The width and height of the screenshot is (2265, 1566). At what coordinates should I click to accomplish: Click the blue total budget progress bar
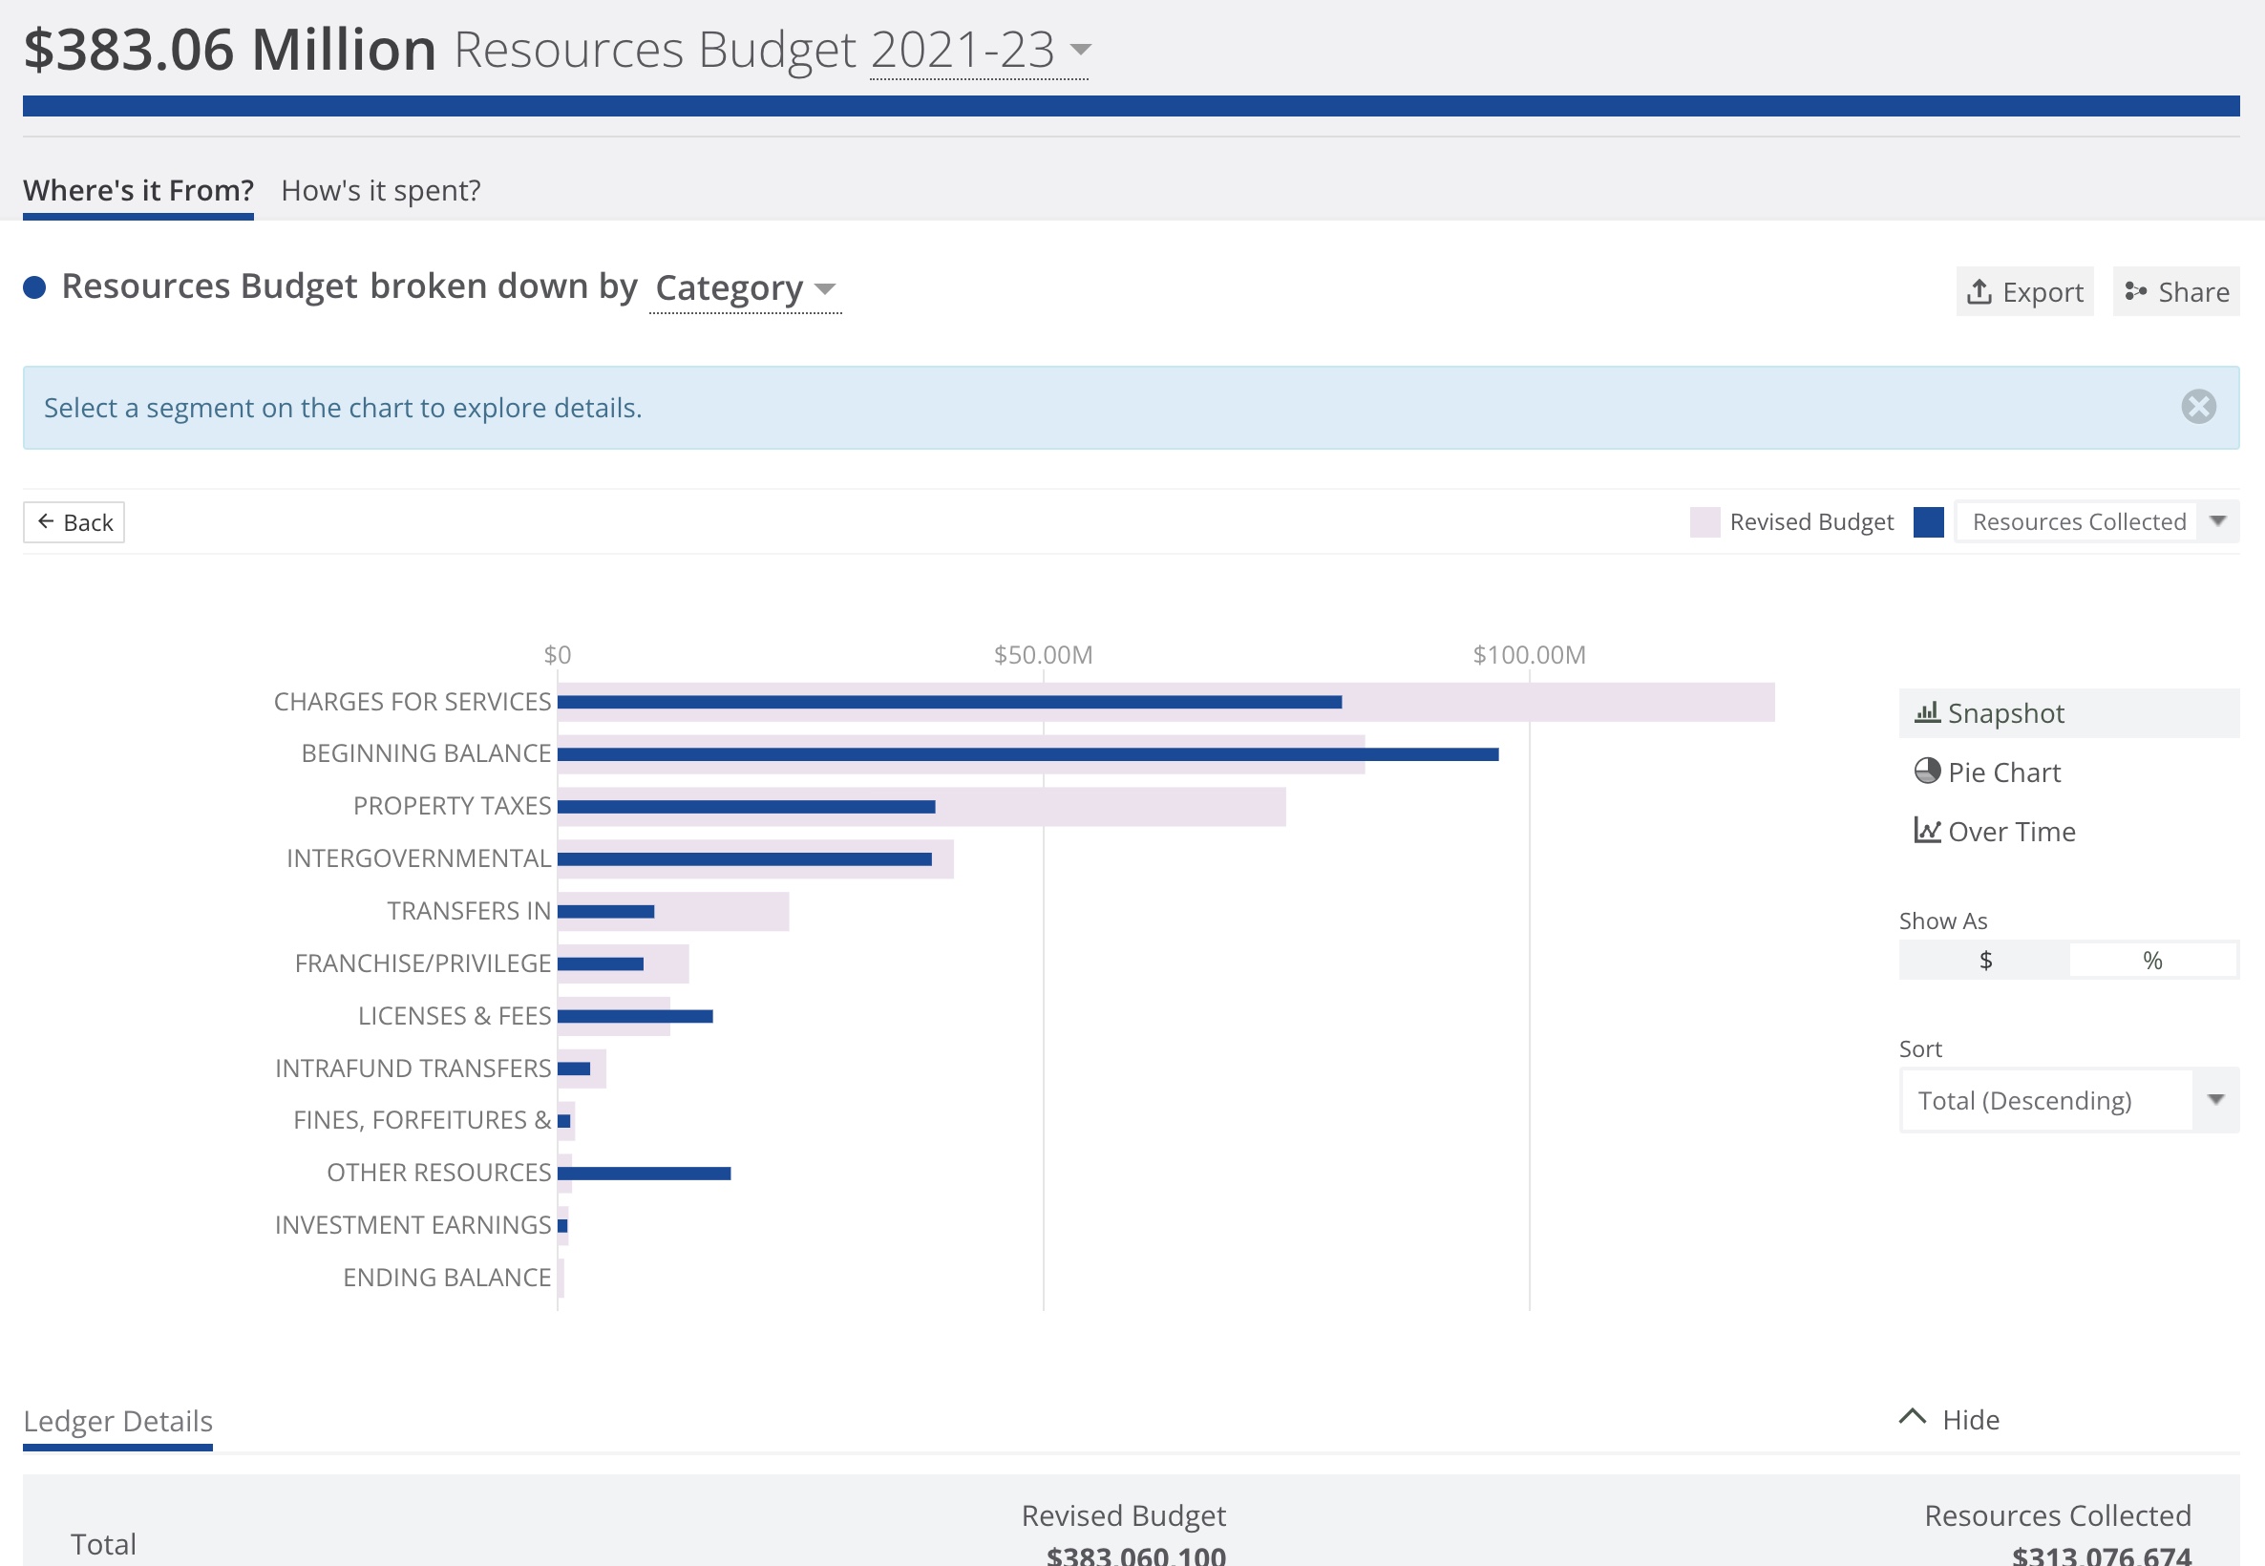[1131, 106]
